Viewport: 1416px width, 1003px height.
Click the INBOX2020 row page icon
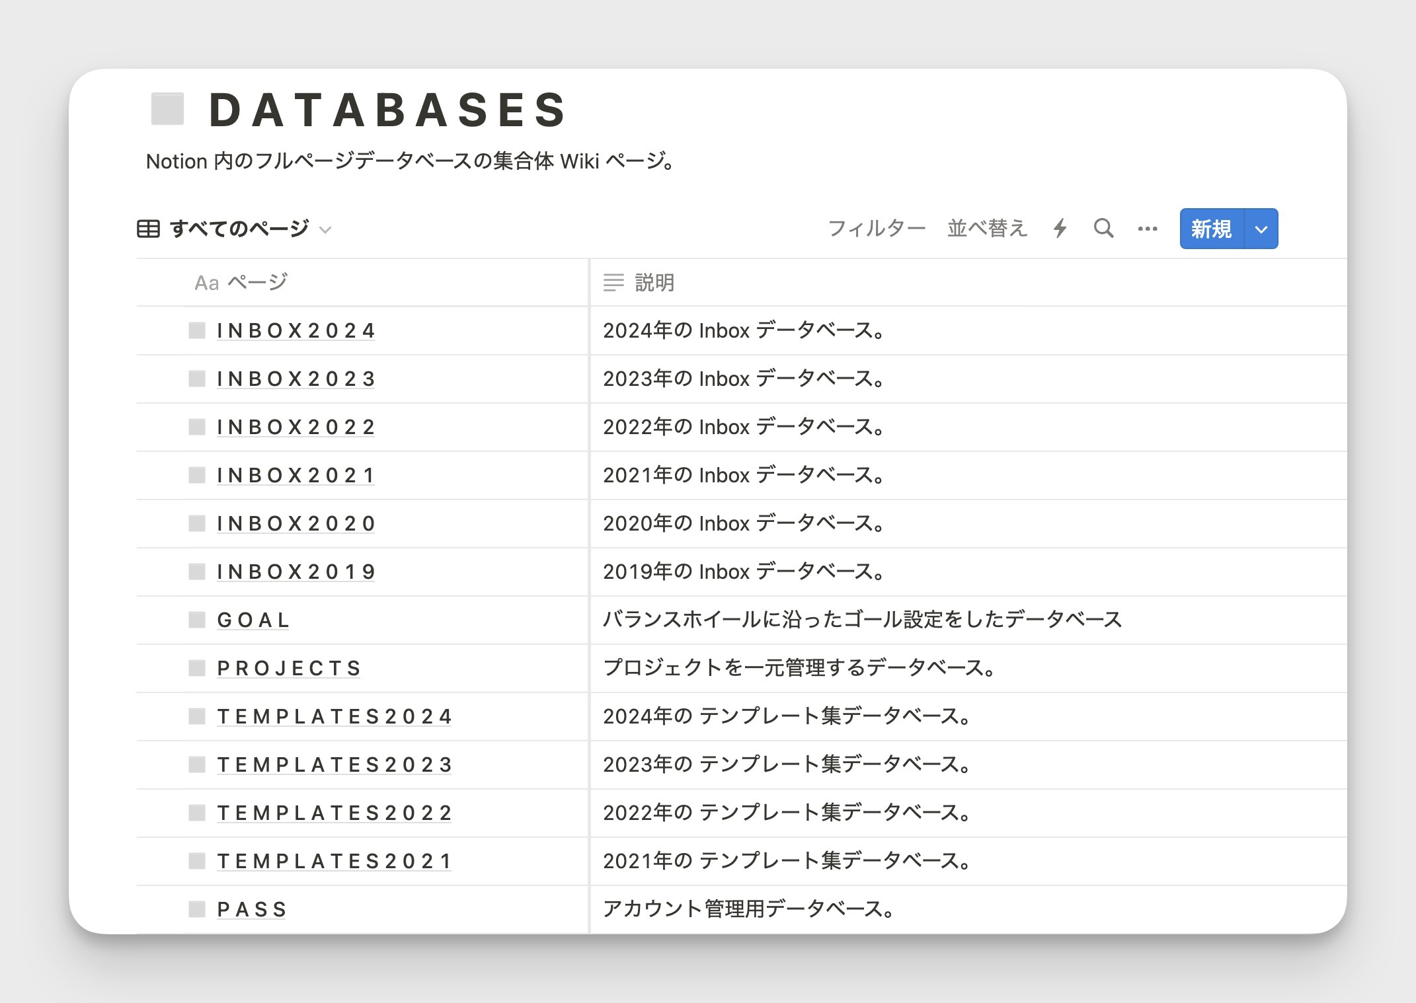pos(197,523)
